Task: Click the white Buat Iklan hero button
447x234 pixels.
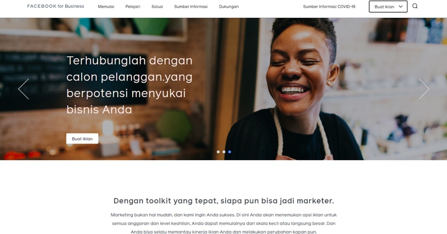Action: pos(83,139)
